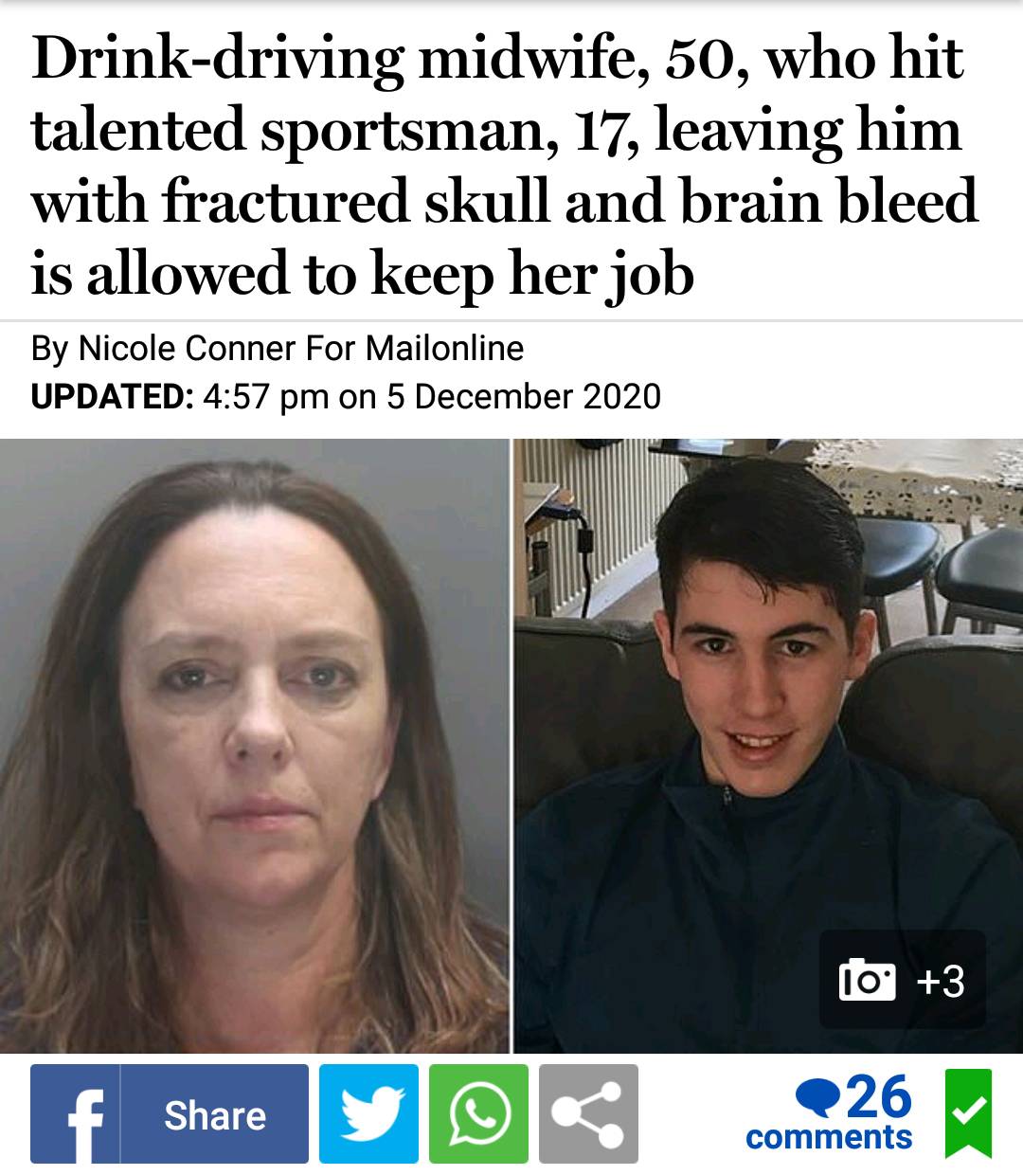Image resolution: width=1023 pixels, height=1175 pixels.
Task: Open the grey share options icon
Action: 588,1114
